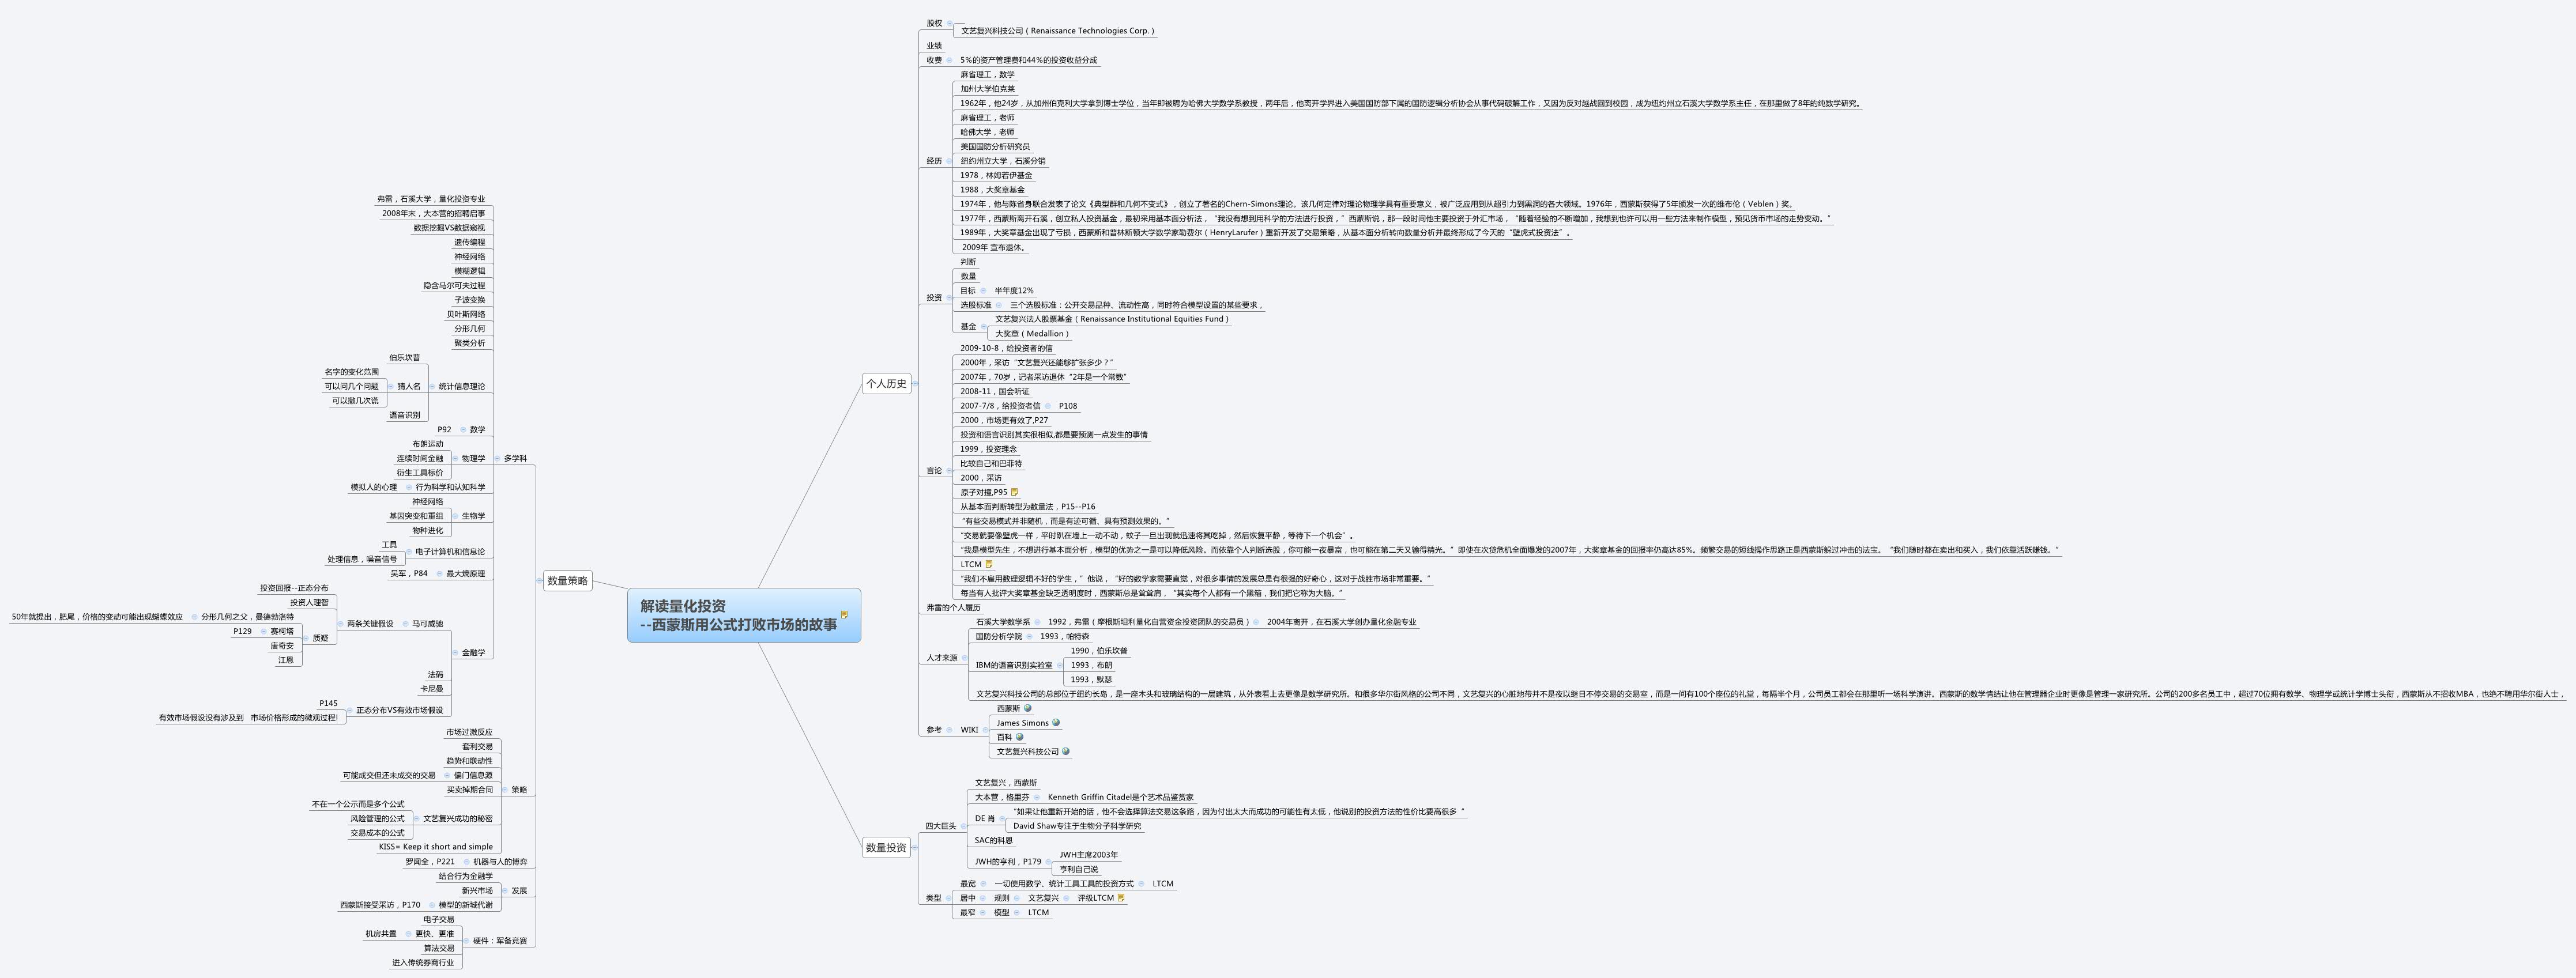The height and width of the screenshot is (978, 2576).
Task: Collapse the 言论 subtopic
Action: pos(949,471)
